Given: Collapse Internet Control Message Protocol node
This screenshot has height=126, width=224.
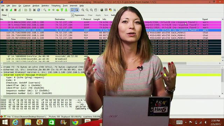Looking at the screenshot, I should (x=1, y=75).
